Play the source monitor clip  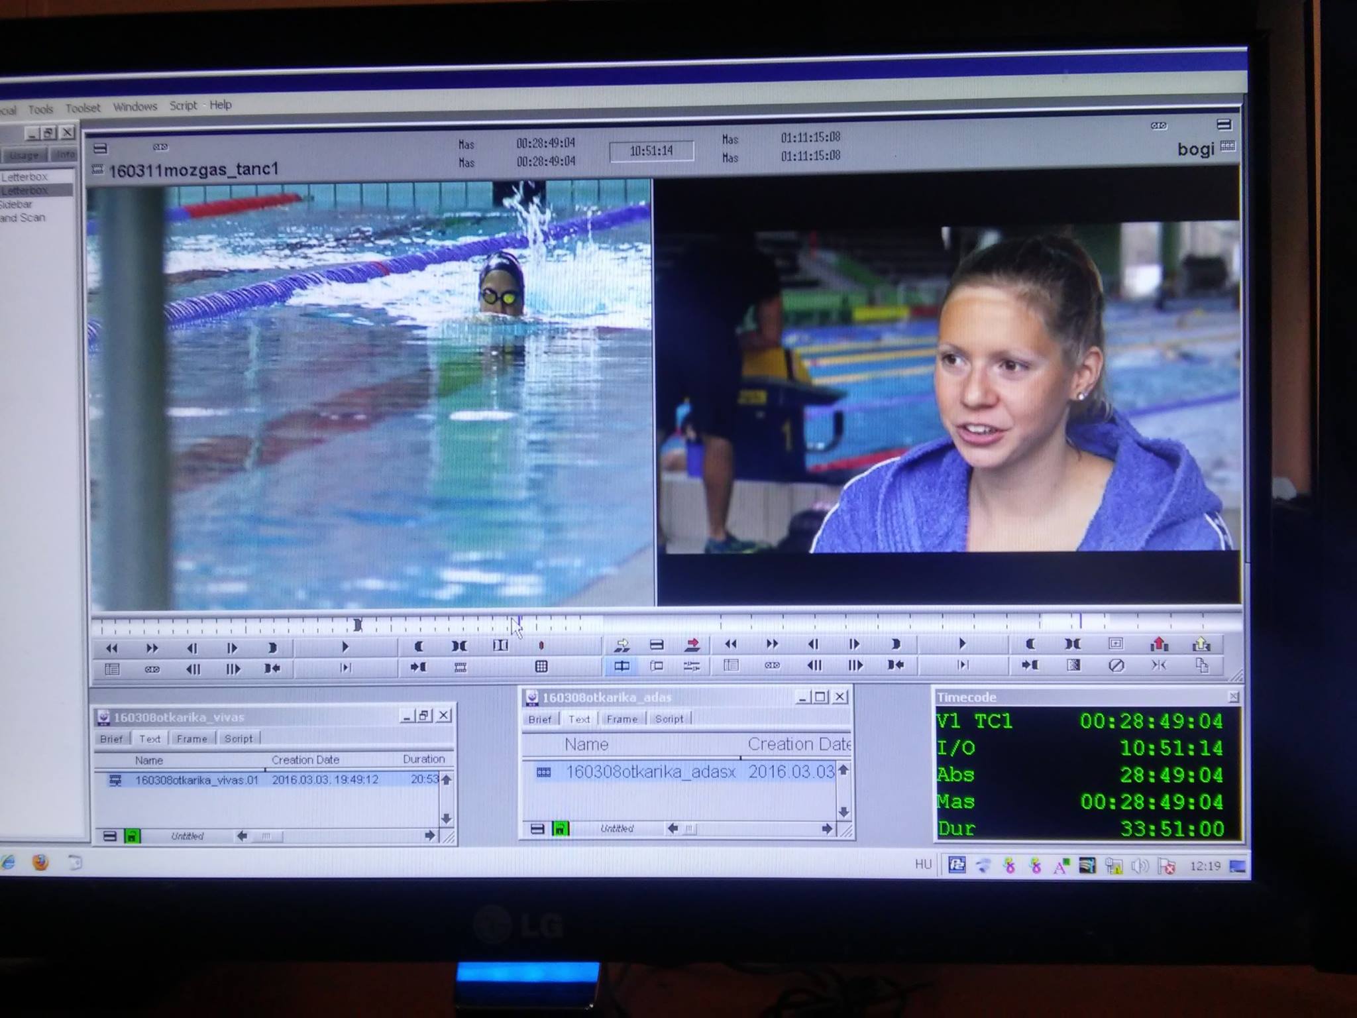(345, 647)
